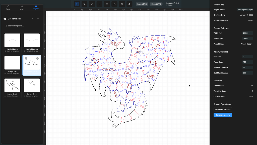
Task: Click the templates search field
Action: click(x=22, y=26)
